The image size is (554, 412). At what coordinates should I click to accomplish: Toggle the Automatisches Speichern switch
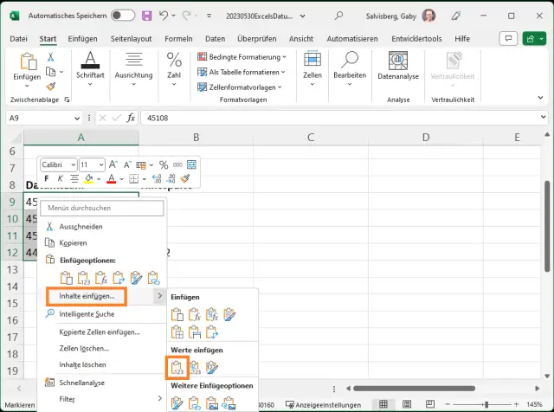123,16
